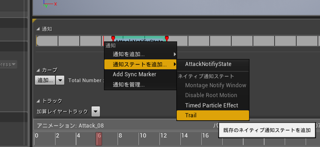Select Timed Particle Effect notify state
This screenshot has height=147, width=320.
pyautogui.click(x=213, y=106)
